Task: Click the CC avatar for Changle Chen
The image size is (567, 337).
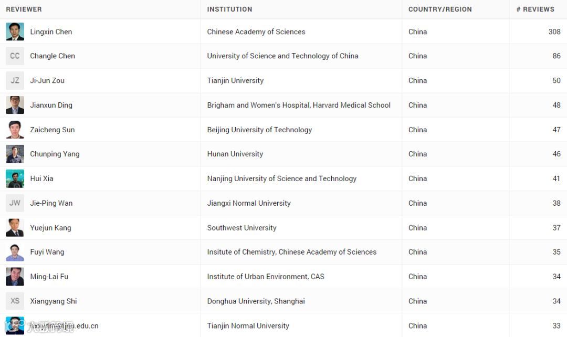Action: (x=15, y=56)
